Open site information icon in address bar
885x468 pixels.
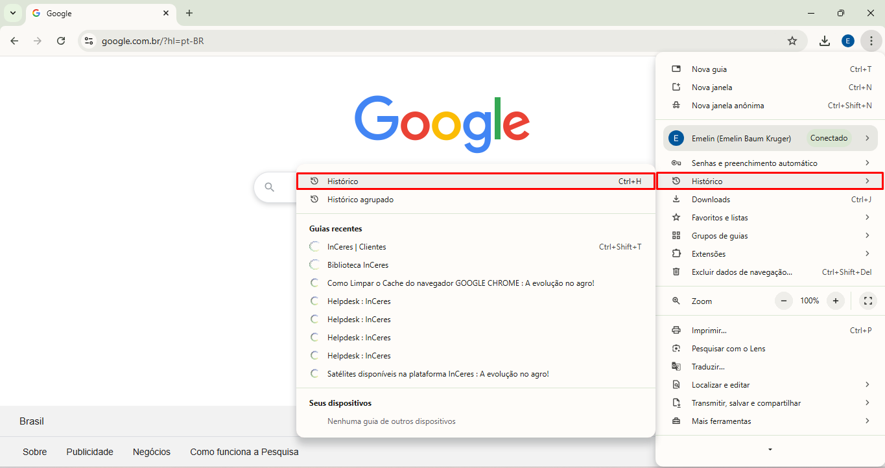pyautogui.click(x=89, y=41)
